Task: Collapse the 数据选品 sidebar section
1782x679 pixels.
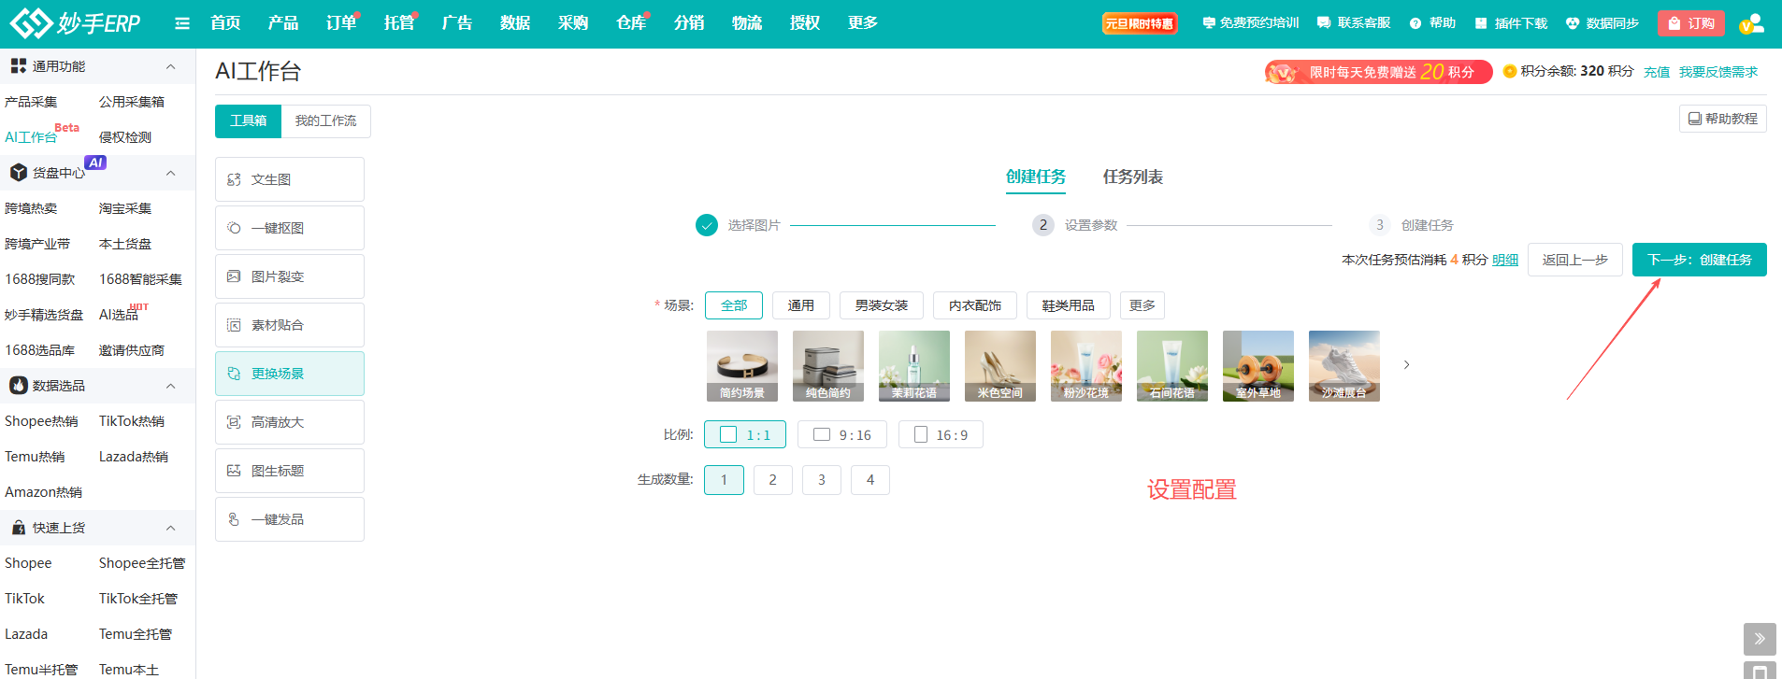Action: 170,386
